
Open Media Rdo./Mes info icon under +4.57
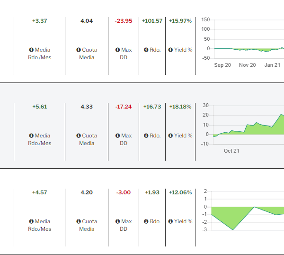pyautogui.click(x=31, y=221)
